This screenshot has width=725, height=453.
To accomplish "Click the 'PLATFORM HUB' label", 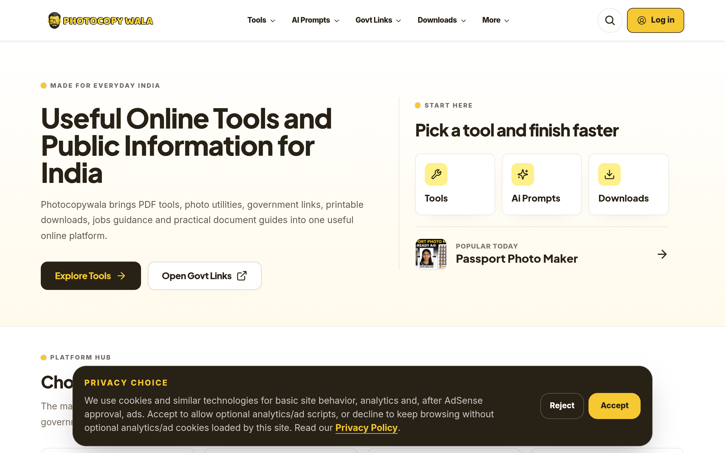I will (x=80, y=357).
